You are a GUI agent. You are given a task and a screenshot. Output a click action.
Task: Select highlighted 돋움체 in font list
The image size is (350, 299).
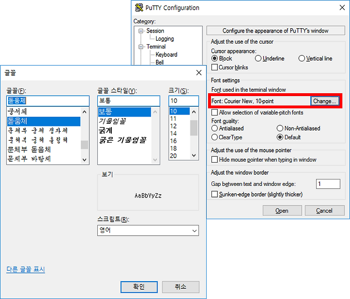coord(44,121)
